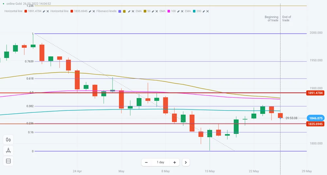Open the drawing tools compass icon
The image size is (327, 175).
[x=9, y=150]
